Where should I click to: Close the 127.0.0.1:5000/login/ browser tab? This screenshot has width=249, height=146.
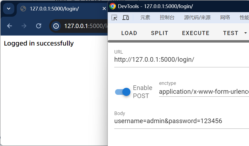[104, 9]
